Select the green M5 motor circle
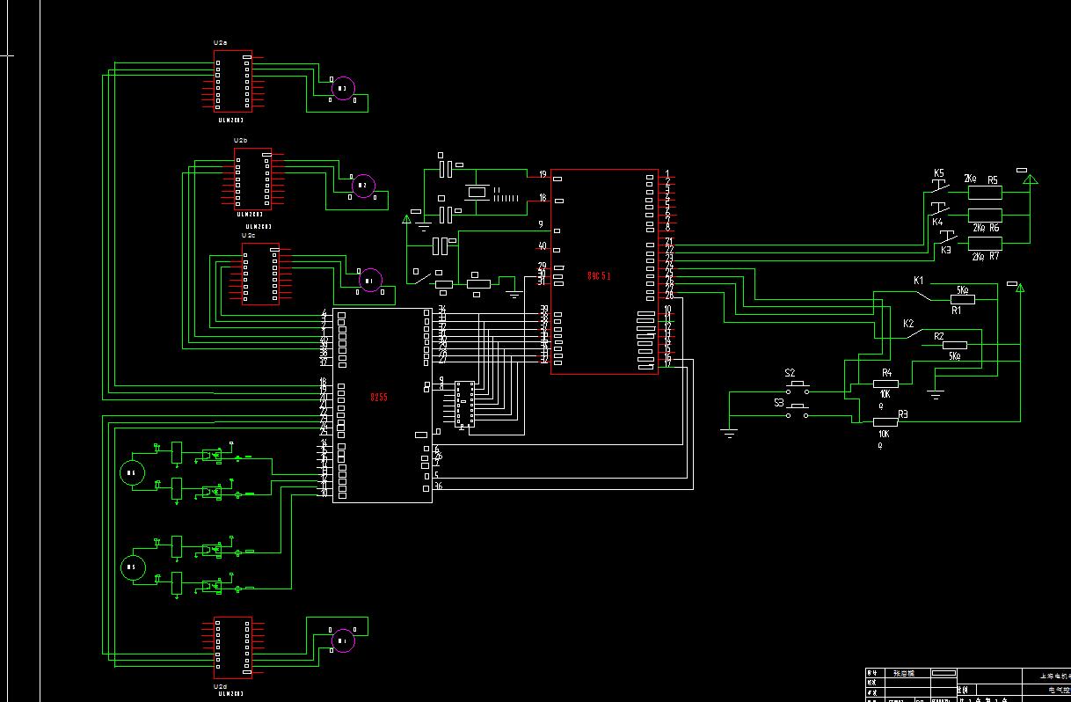This screenshot has width=1071, height=702. [133, 568]
